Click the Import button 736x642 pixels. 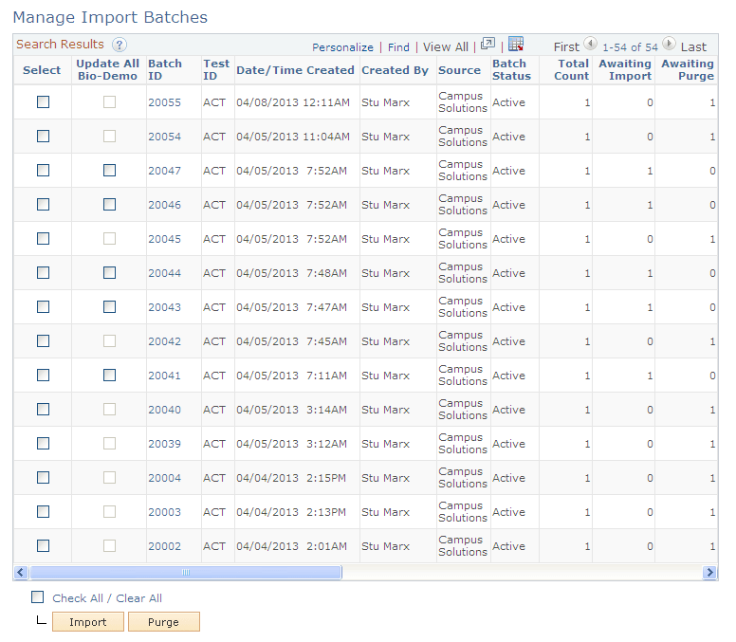[x=88, y=622]
